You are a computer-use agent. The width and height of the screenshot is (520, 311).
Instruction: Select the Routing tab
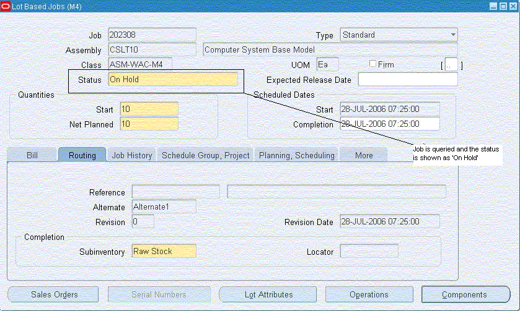[x=82, y=155]
